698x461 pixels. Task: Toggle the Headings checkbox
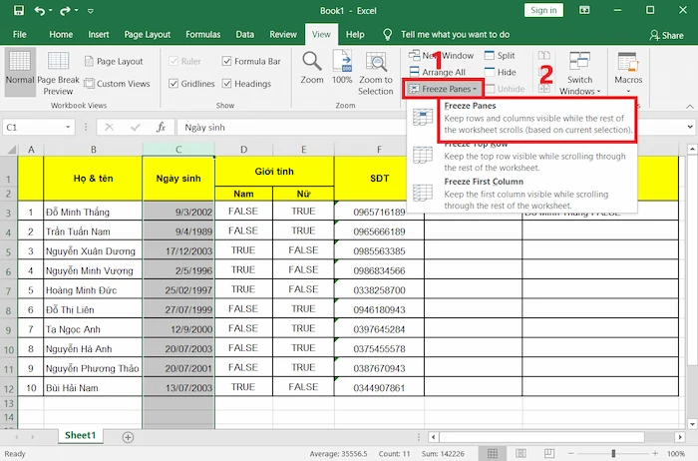pos(227,83)
